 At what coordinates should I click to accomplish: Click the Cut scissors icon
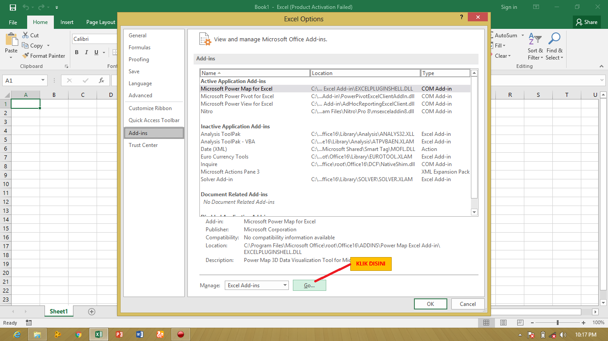click(25, 35)
